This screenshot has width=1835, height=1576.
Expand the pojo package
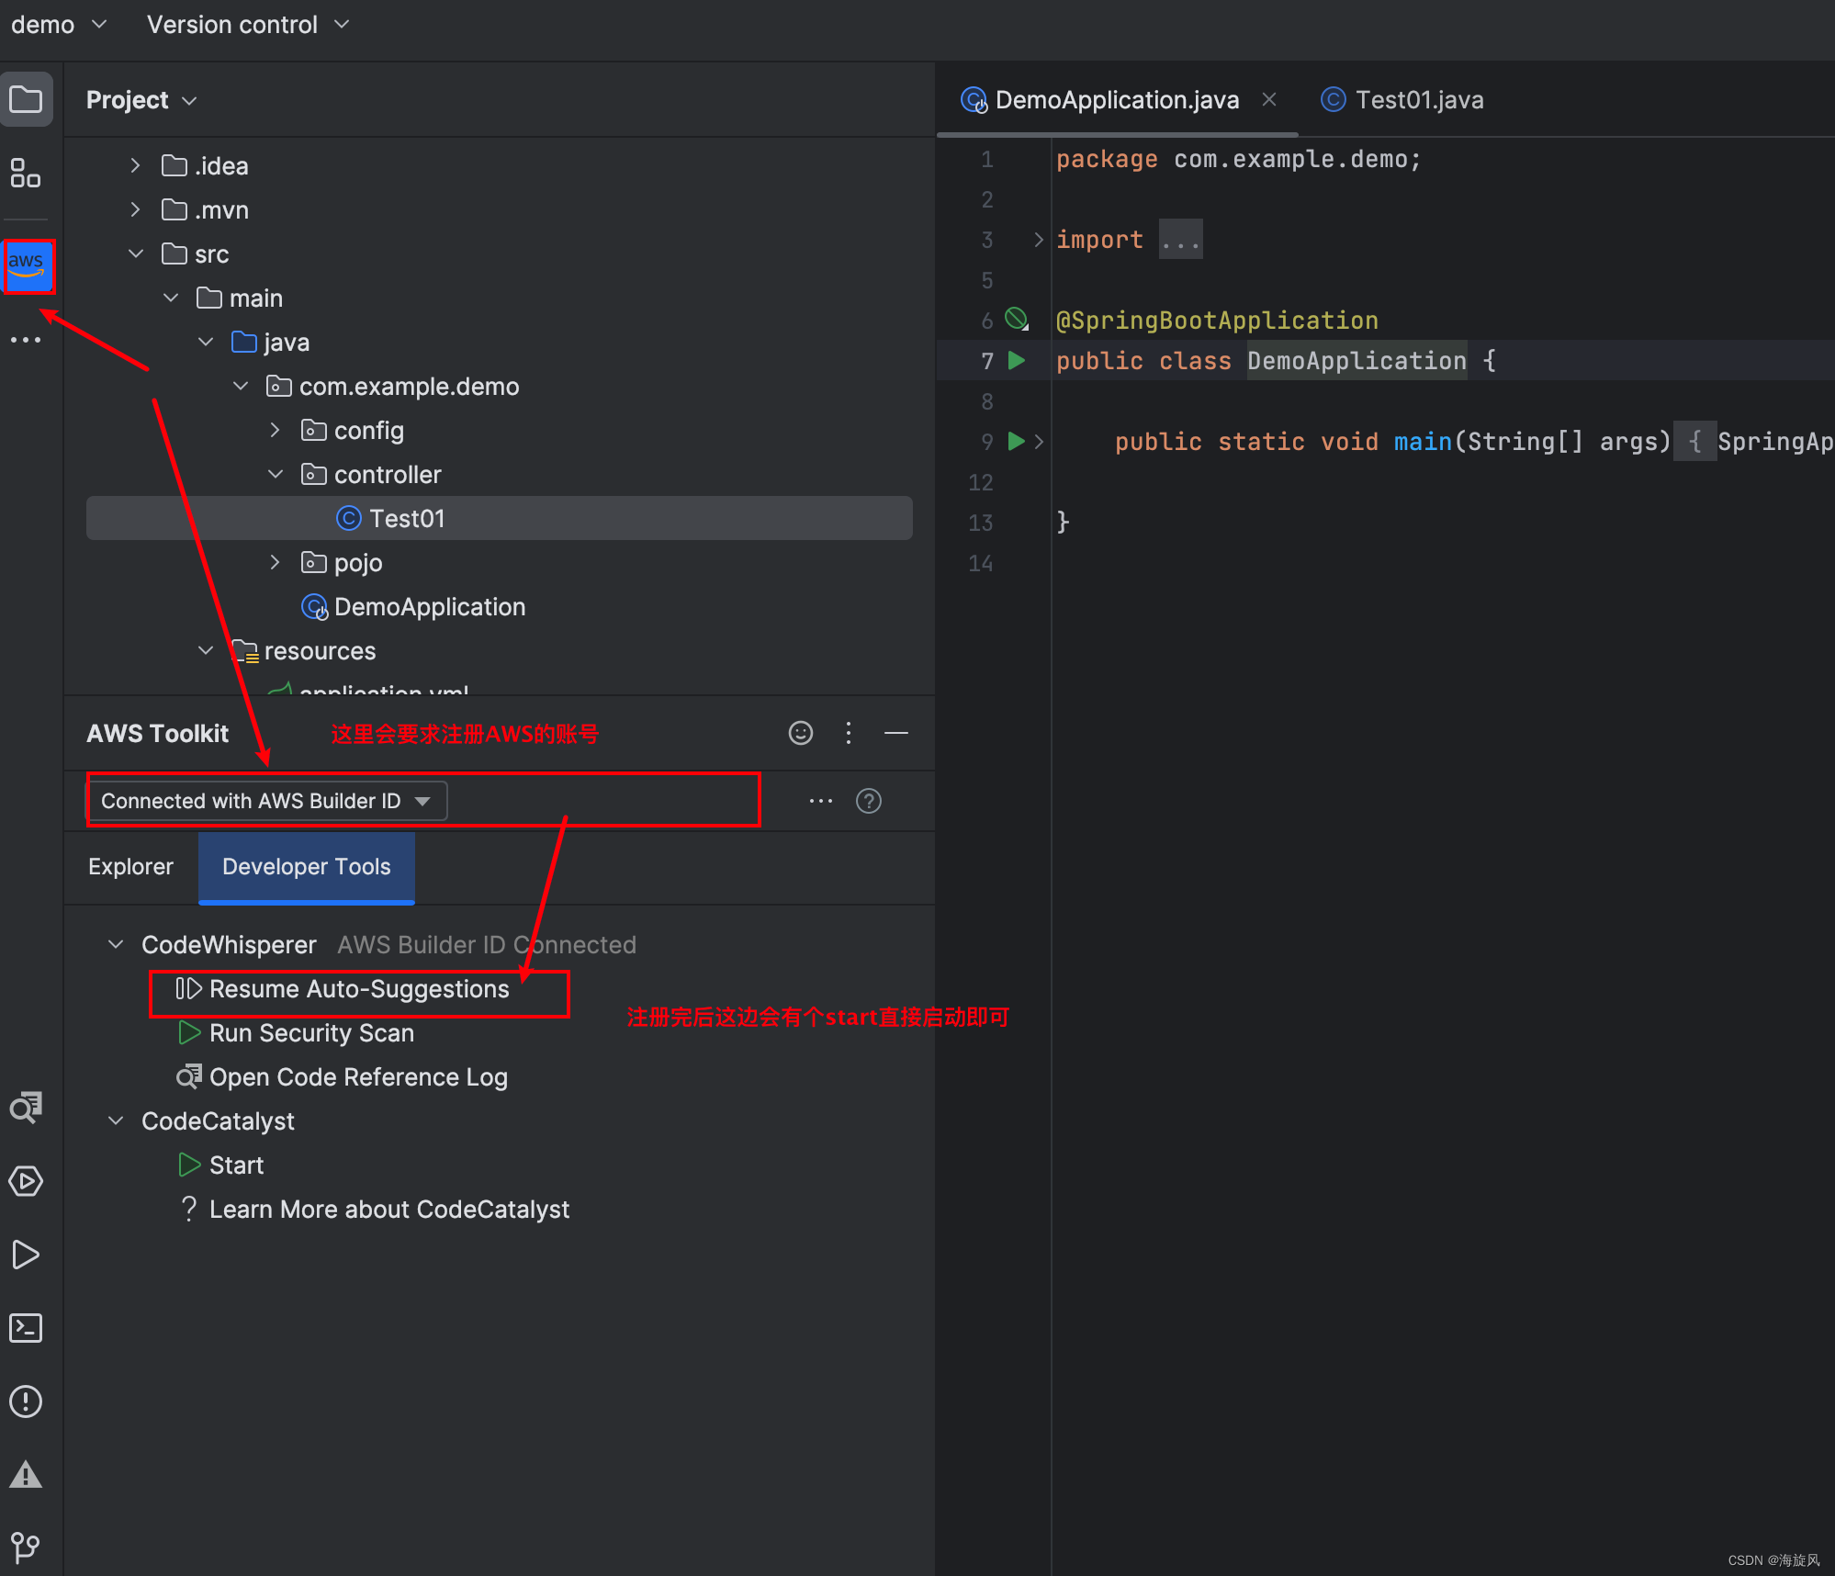point(276,562)
